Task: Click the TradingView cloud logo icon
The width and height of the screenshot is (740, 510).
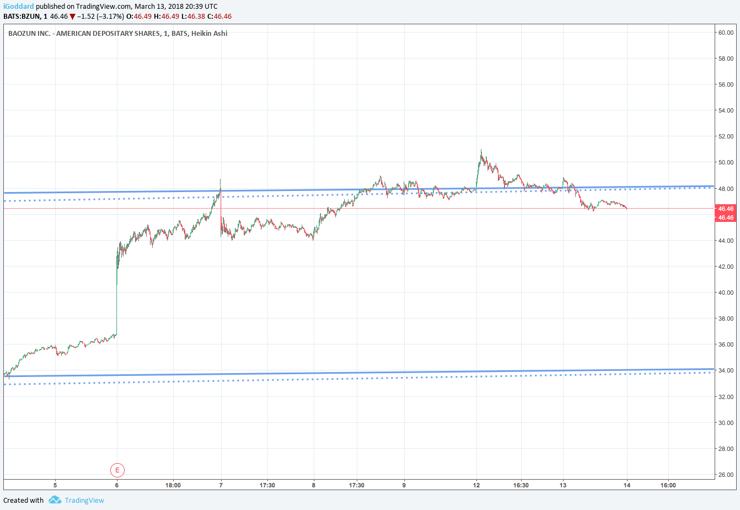Action: click(55, 500)
